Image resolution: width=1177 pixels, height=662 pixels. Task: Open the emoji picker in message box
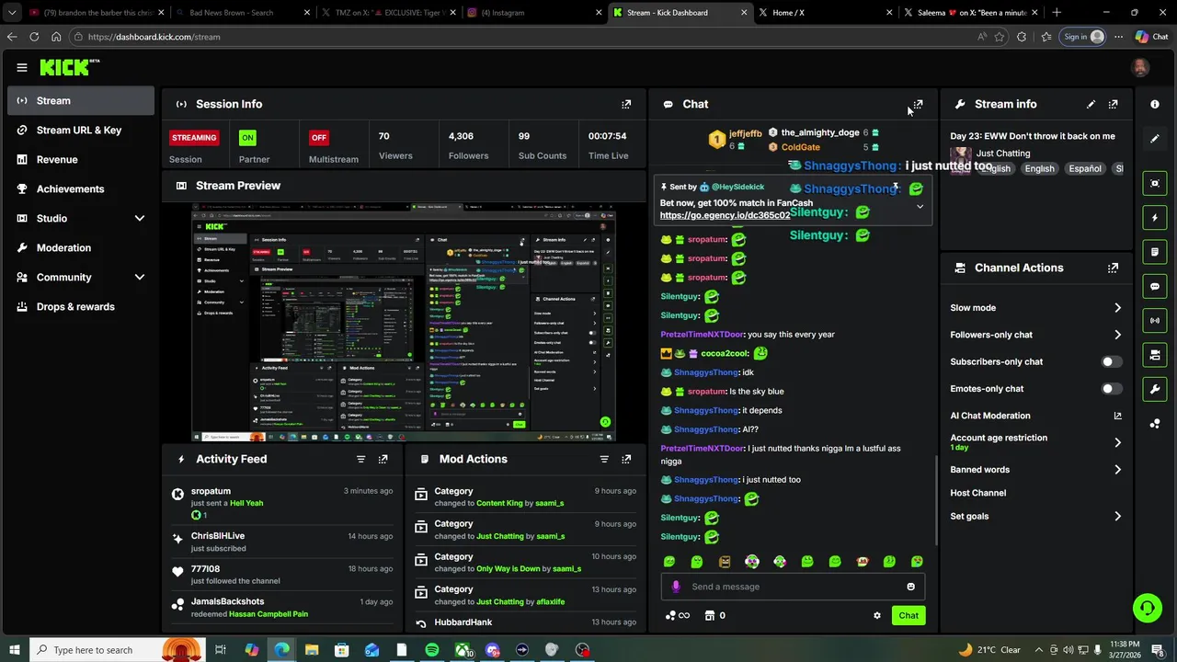pyautogui.click(x=910, y=587)
